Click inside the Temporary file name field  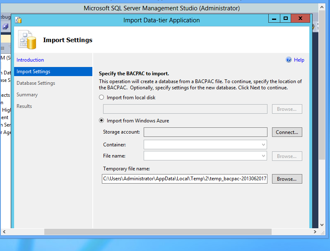[x=184, y=179]
